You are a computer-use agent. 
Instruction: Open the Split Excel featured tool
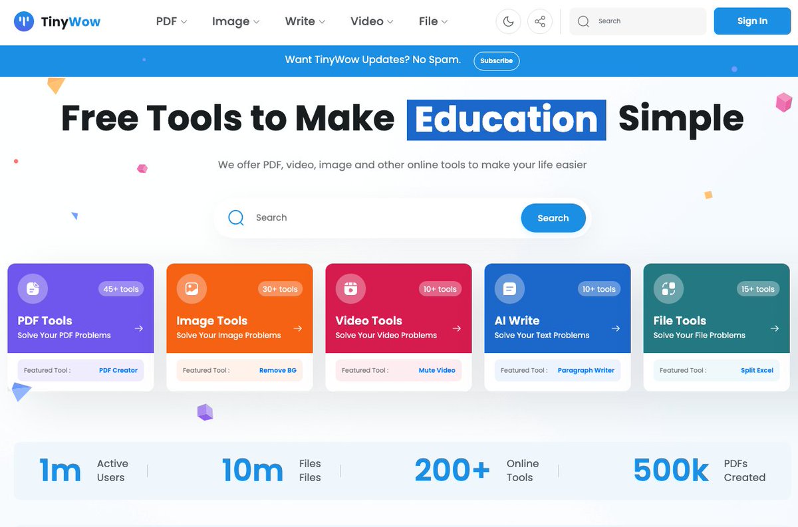click(x=757, y=370)
